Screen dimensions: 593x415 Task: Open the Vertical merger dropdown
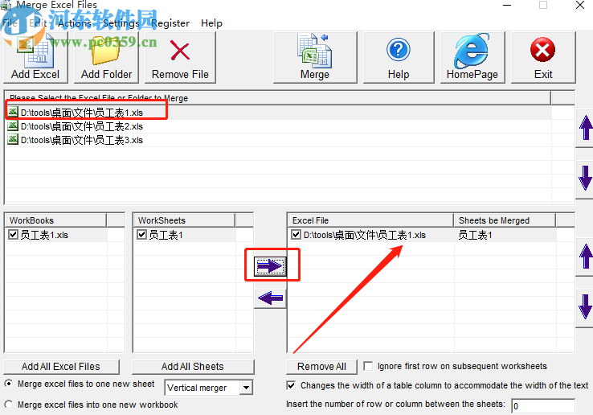(246, 388)
